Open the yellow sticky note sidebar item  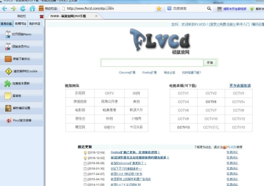click(21, 96)
